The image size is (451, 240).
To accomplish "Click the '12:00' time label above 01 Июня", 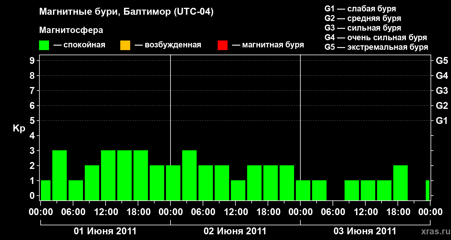I will (106, 212).
